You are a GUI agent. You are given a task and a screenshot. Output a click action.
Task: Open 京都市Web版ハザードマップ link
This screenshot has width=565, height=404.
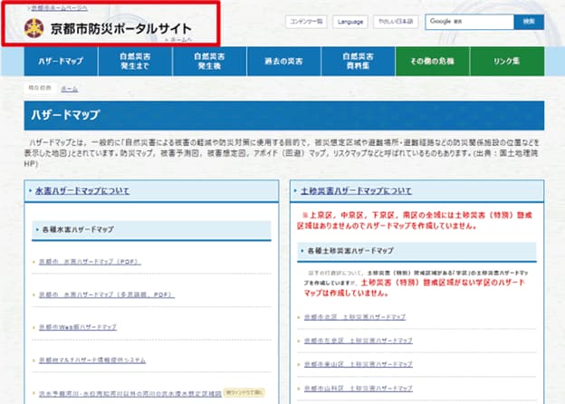click(78, 327)
